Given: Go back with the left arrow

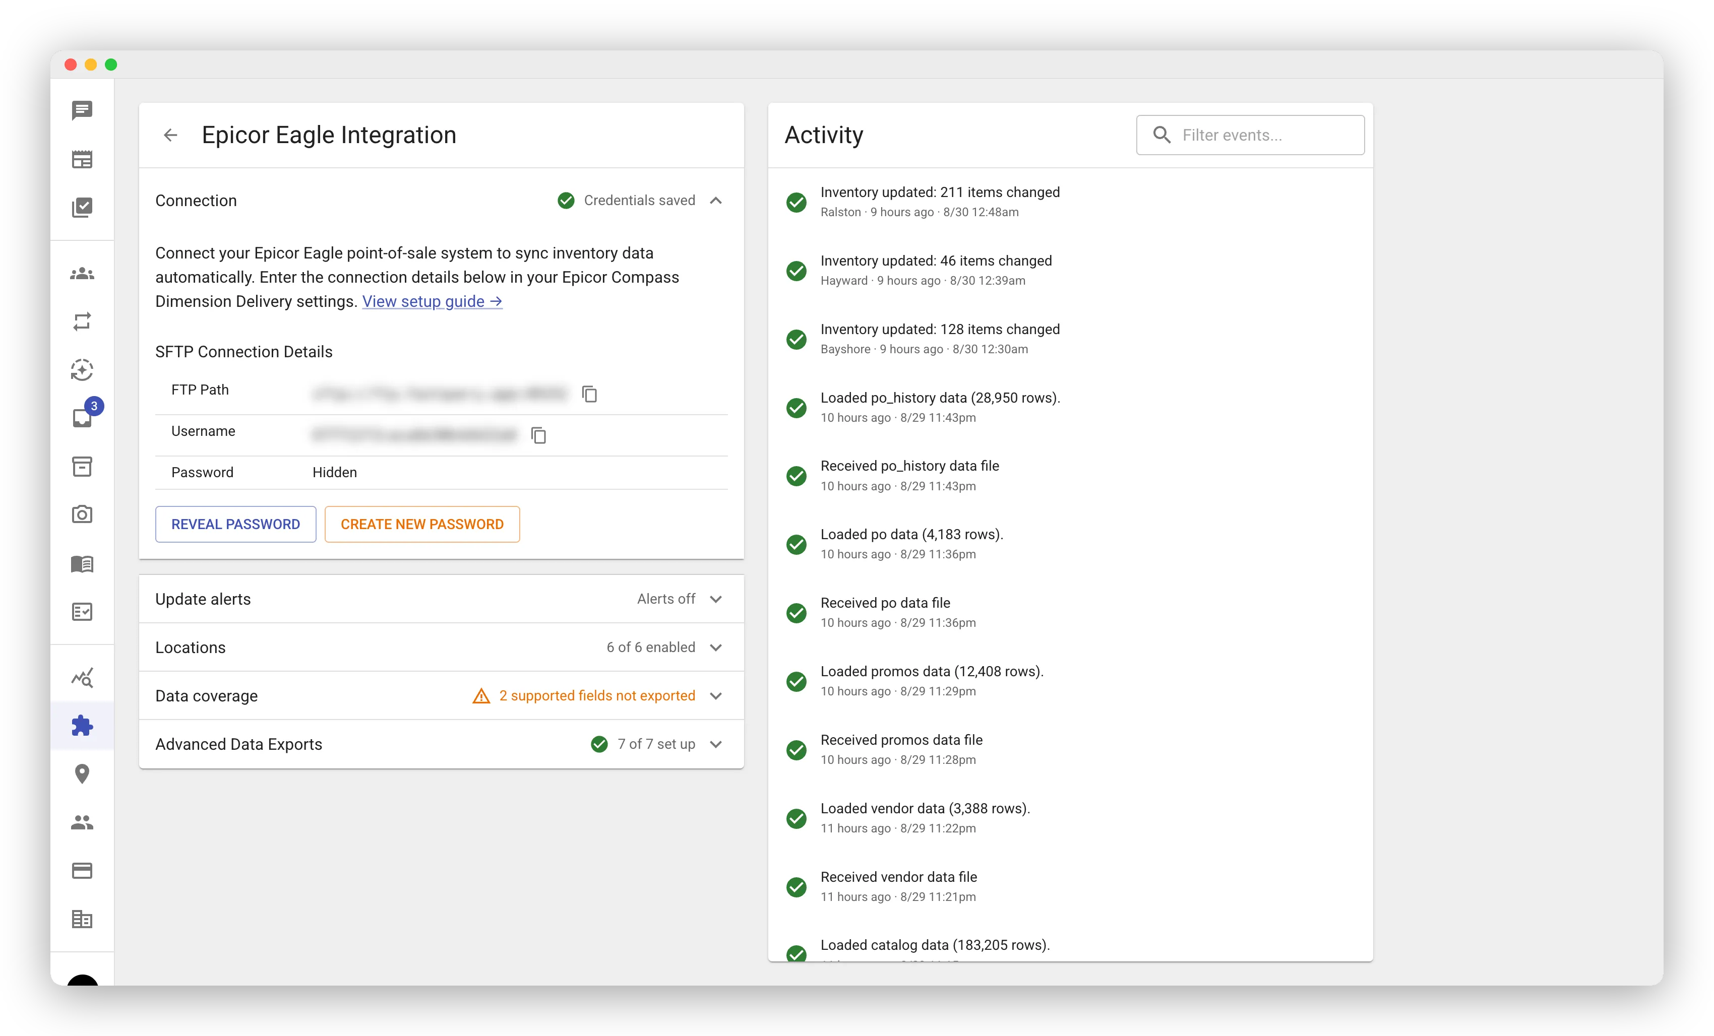Looking at the screenshot, I should (170, 135).
